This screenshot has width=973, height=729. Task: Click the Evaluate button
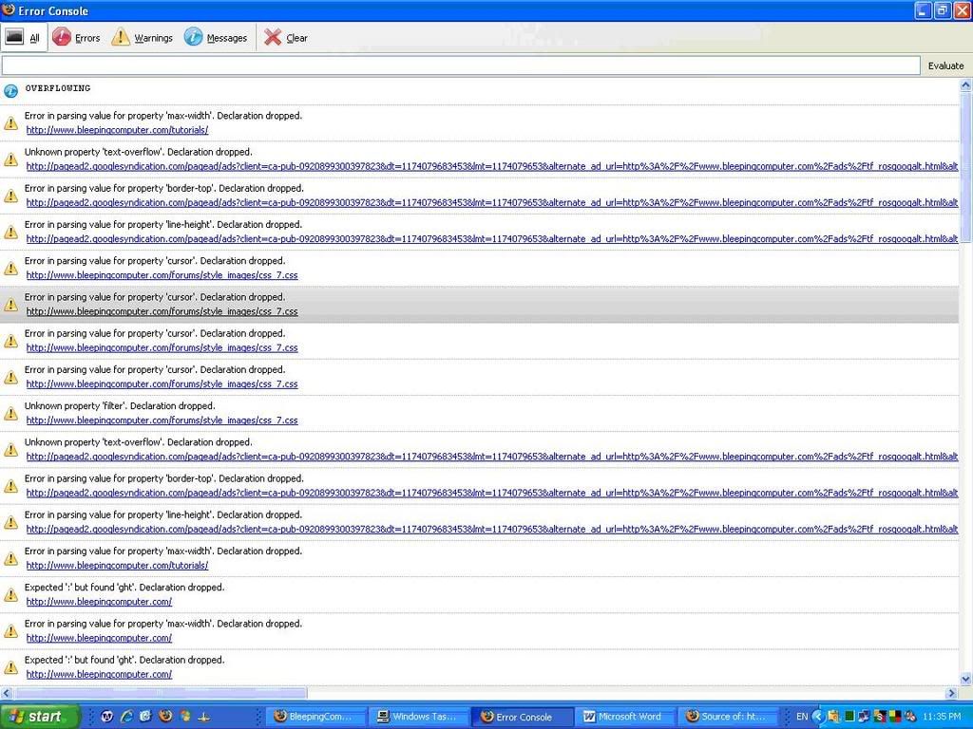(945, 65)
